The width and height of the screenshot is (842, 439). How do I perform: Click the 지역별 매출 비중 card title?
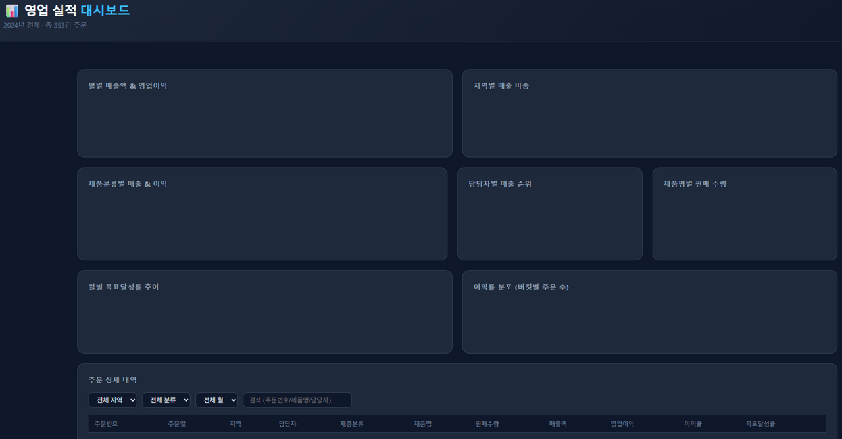pyautogui.click(x=501, y=86)
